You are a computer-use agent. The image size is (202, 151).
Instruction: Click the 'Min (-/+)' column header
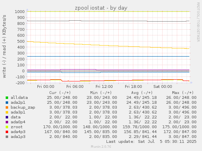click(x=101, y=93)
